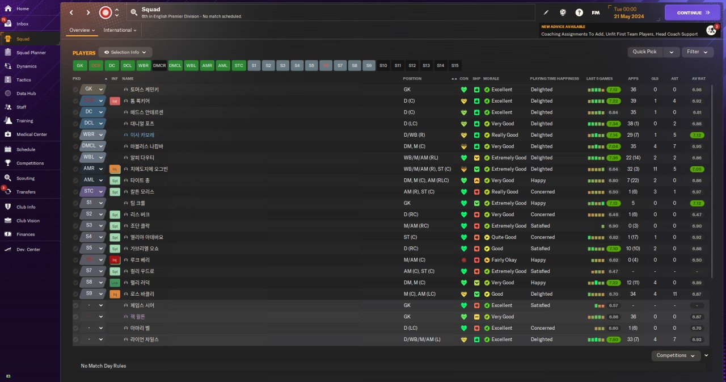Click the Quick Pick button
The width and height of the screenshot is (726, 382).
click(x=645, y=52)
